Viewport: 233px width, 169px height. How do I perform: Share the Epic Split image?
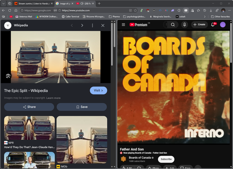coord(29,107)
